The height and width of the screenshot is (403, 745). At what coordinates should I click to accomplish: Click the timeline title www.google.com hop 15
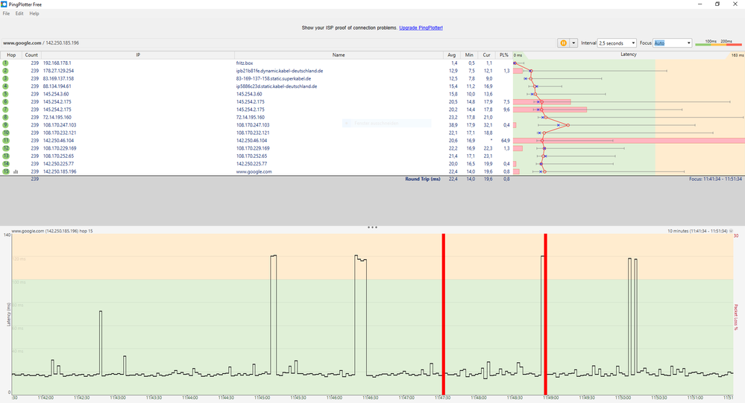click(x=52, y=231)
